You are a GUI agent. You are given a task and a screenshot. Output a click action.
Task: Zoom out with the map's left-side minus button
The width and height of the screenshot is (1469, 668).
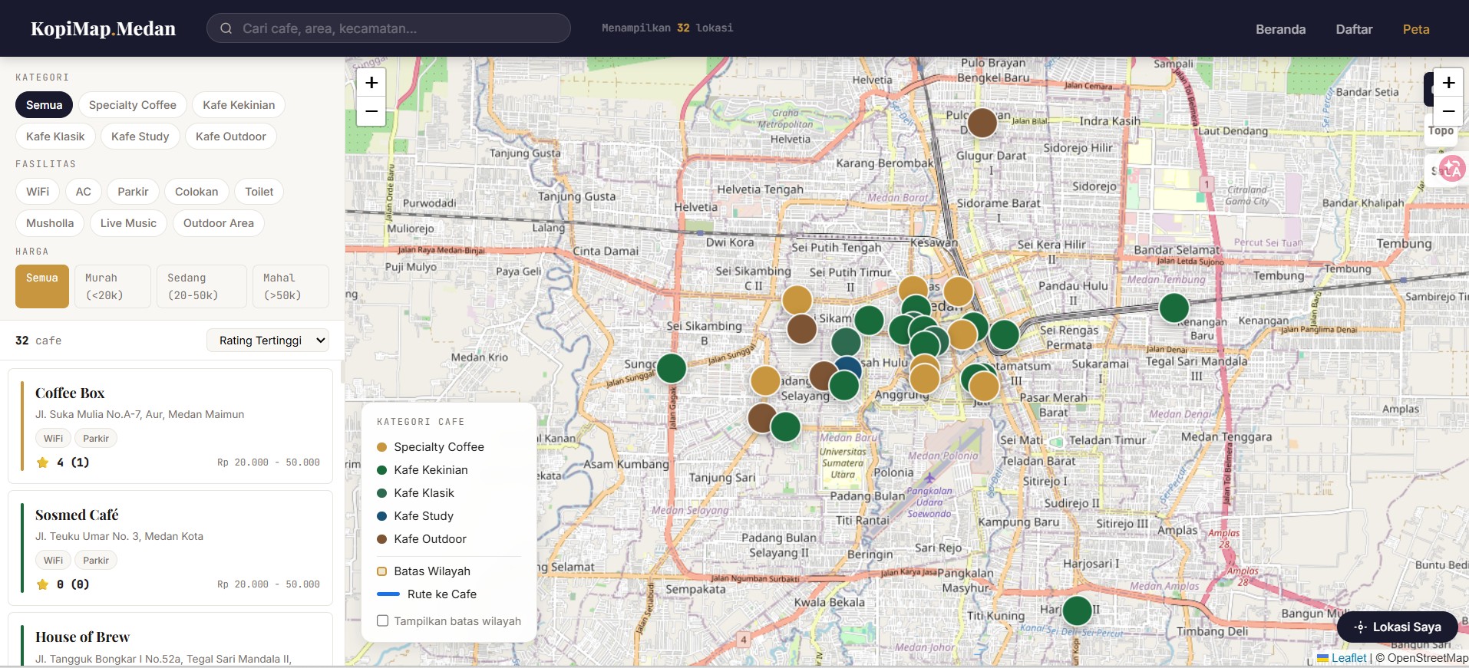click(371, 112)
